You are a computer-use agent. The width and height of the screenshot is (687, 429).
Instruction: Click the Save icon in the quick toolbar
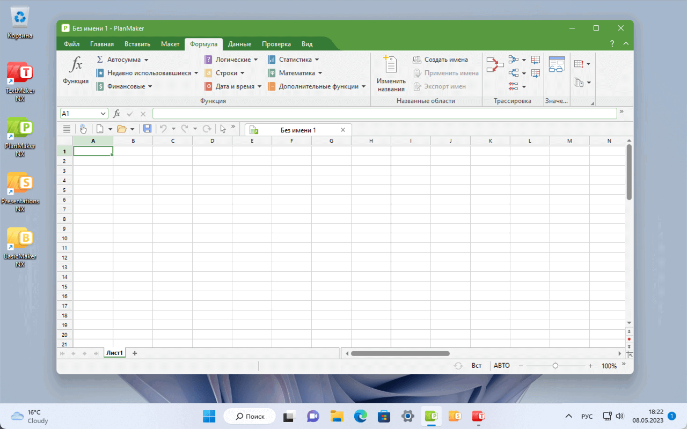point(147,129)
